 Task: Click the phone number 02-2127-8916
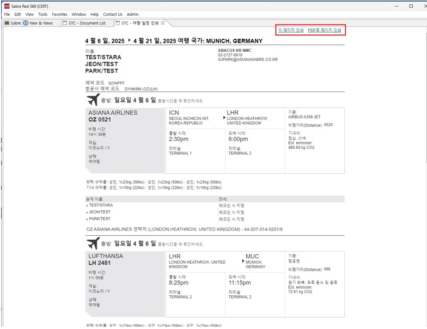point(230,55)
